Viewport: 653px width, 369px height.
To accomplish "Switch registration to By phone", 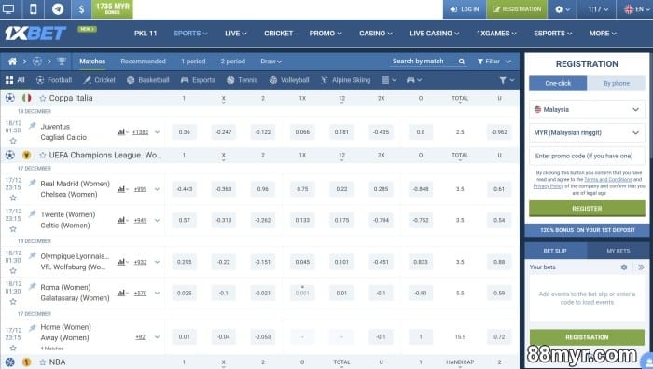I will 617,84.
